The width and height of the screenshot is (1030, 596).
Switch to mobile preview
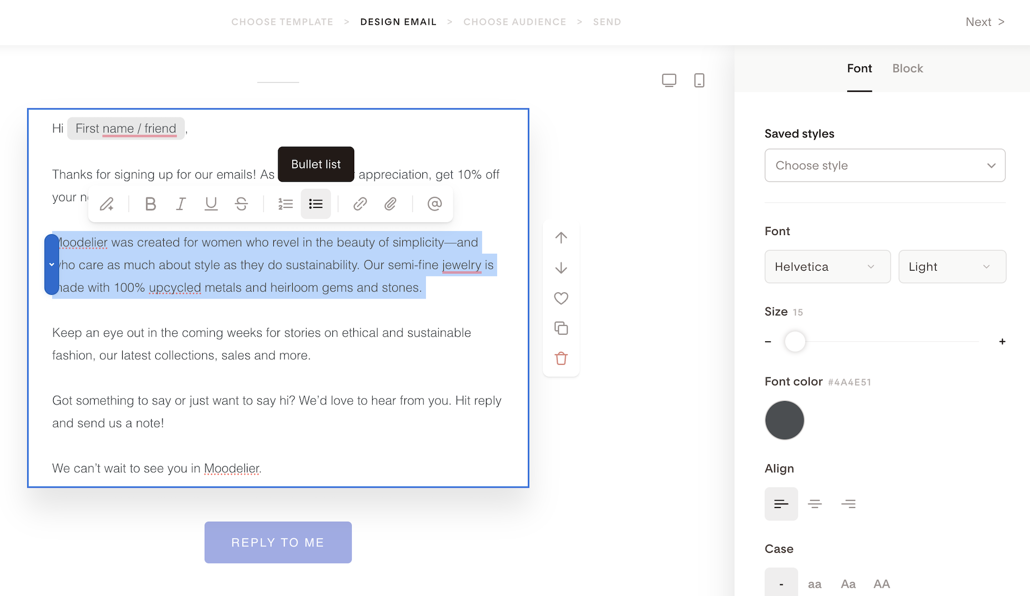coord(699,80)
